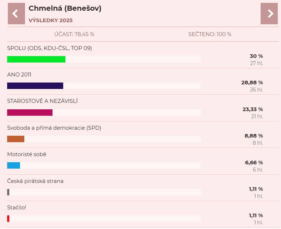This screenshot has width=281, height=229.
Task: Click the previous municipality left arrow
Action: coord(16,14)
